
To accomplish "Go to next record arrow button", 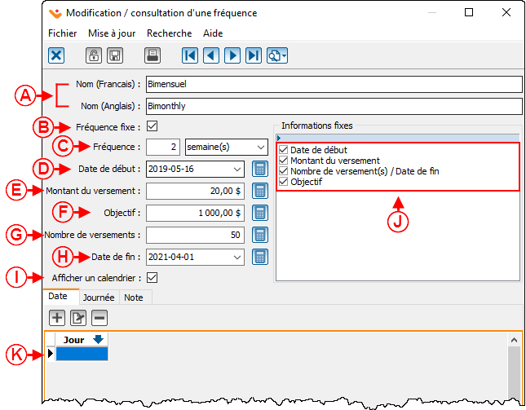I will [232, 55].
